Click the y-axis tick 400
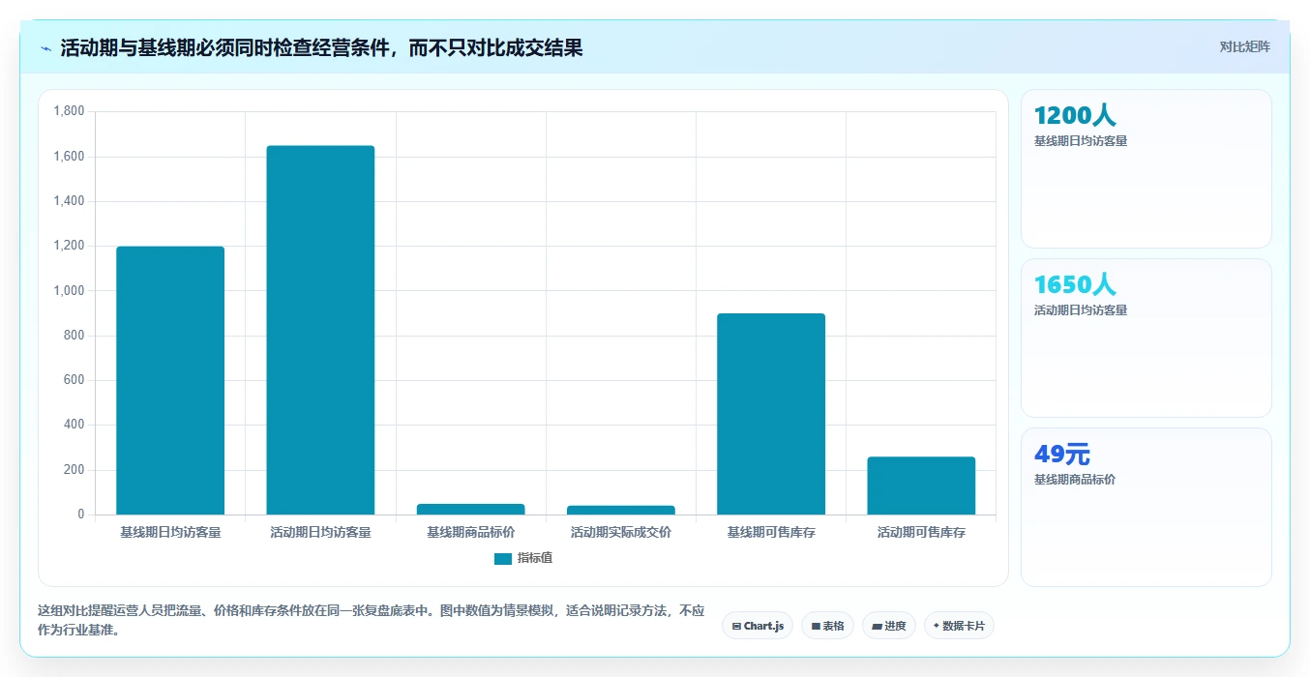 [x=74, y=425]
